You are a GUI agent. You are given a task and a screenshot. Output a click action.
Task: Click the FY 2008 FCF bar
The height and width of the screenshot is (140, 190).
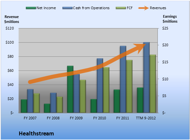pos(60,105)
